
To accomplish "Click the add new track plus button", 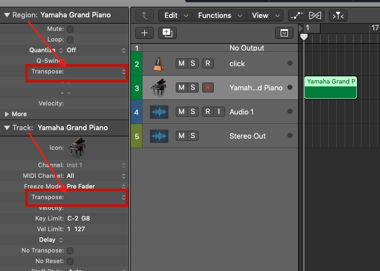I will click(x=144, y=33).
